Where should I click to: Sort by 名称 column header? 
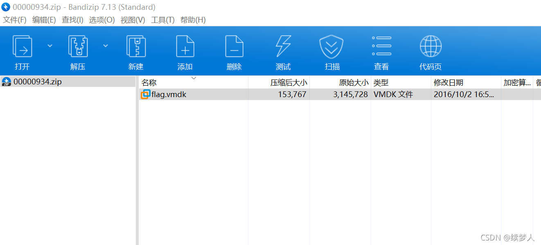pos(194,82)
